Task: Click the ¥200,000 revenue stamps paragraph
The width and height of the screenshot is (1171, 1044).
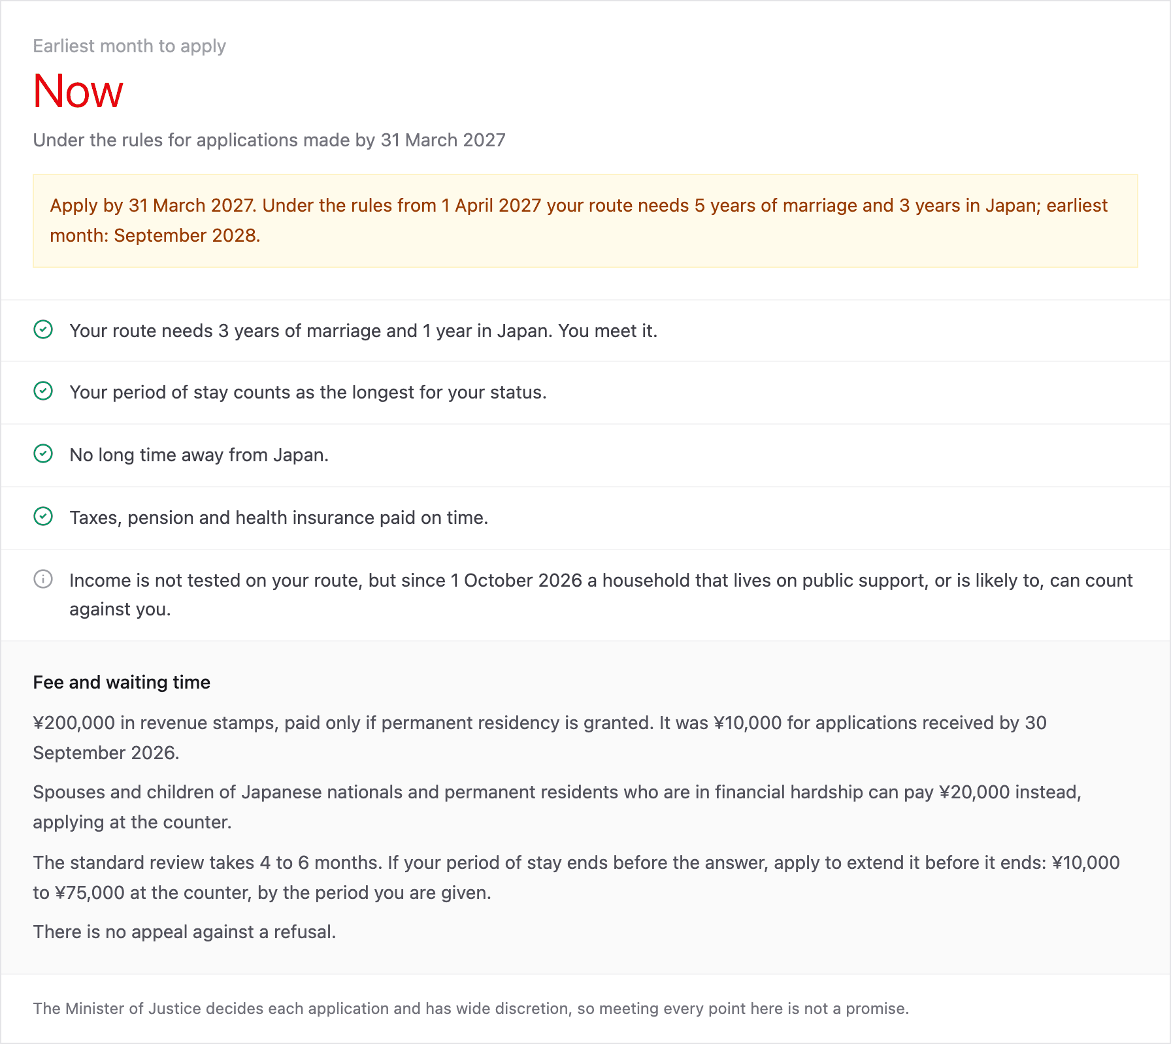Action: pyautogui.click(x=540, y=738)
